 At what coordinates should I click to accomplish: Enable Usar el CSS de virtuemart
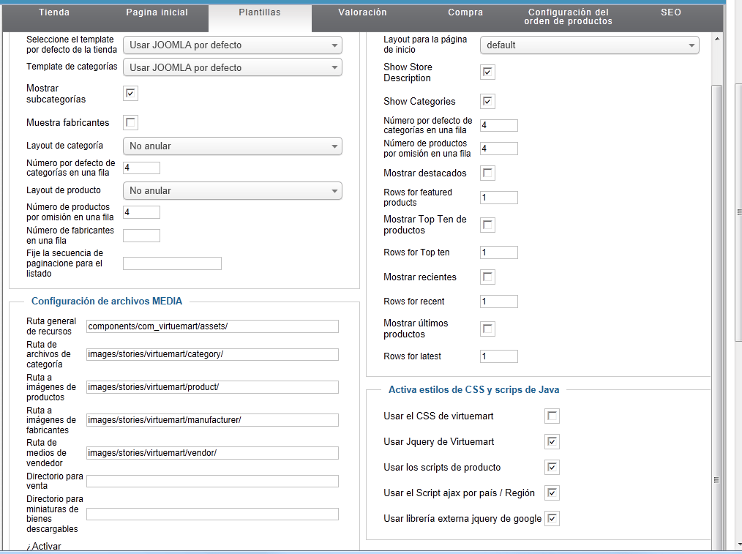click(x=552, y=416)
